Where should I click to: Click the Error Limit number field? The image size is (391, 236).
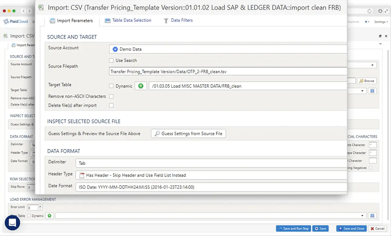(32, 207)
